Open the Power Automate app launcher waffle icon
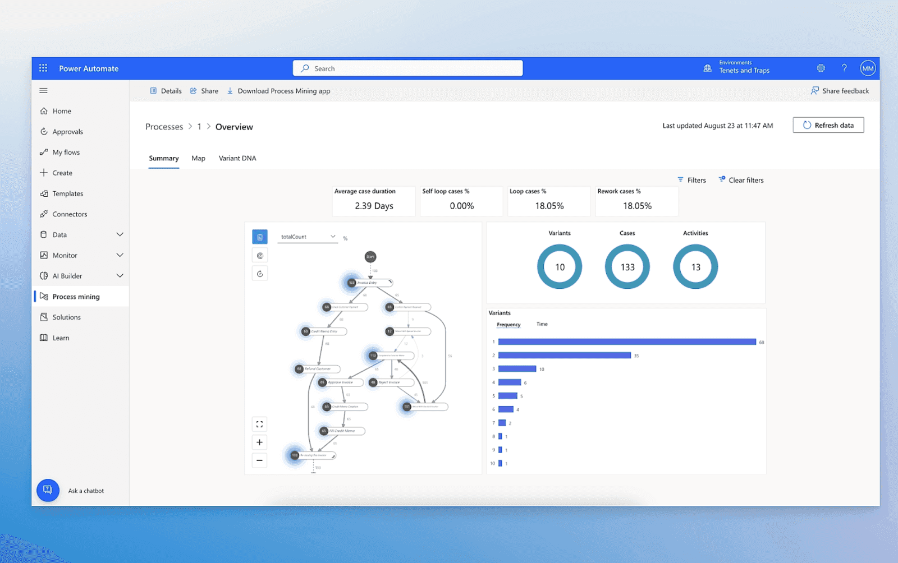Screen dimensions: 898x563 [43, 68]
